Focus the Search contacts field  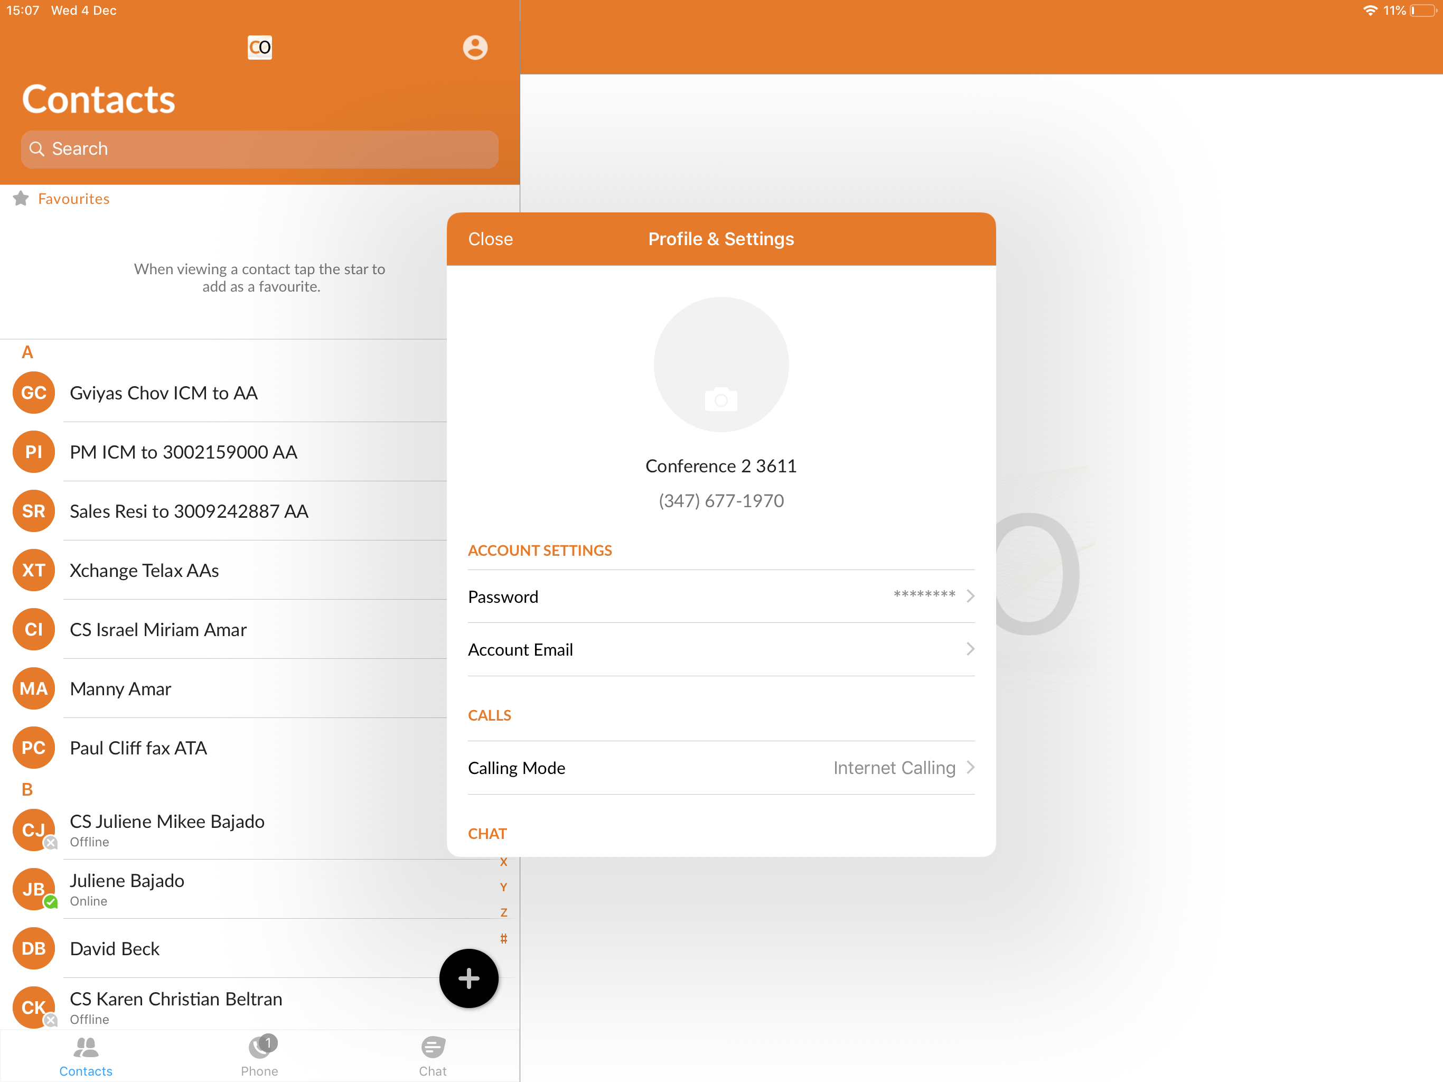click(x=260, y=149)
